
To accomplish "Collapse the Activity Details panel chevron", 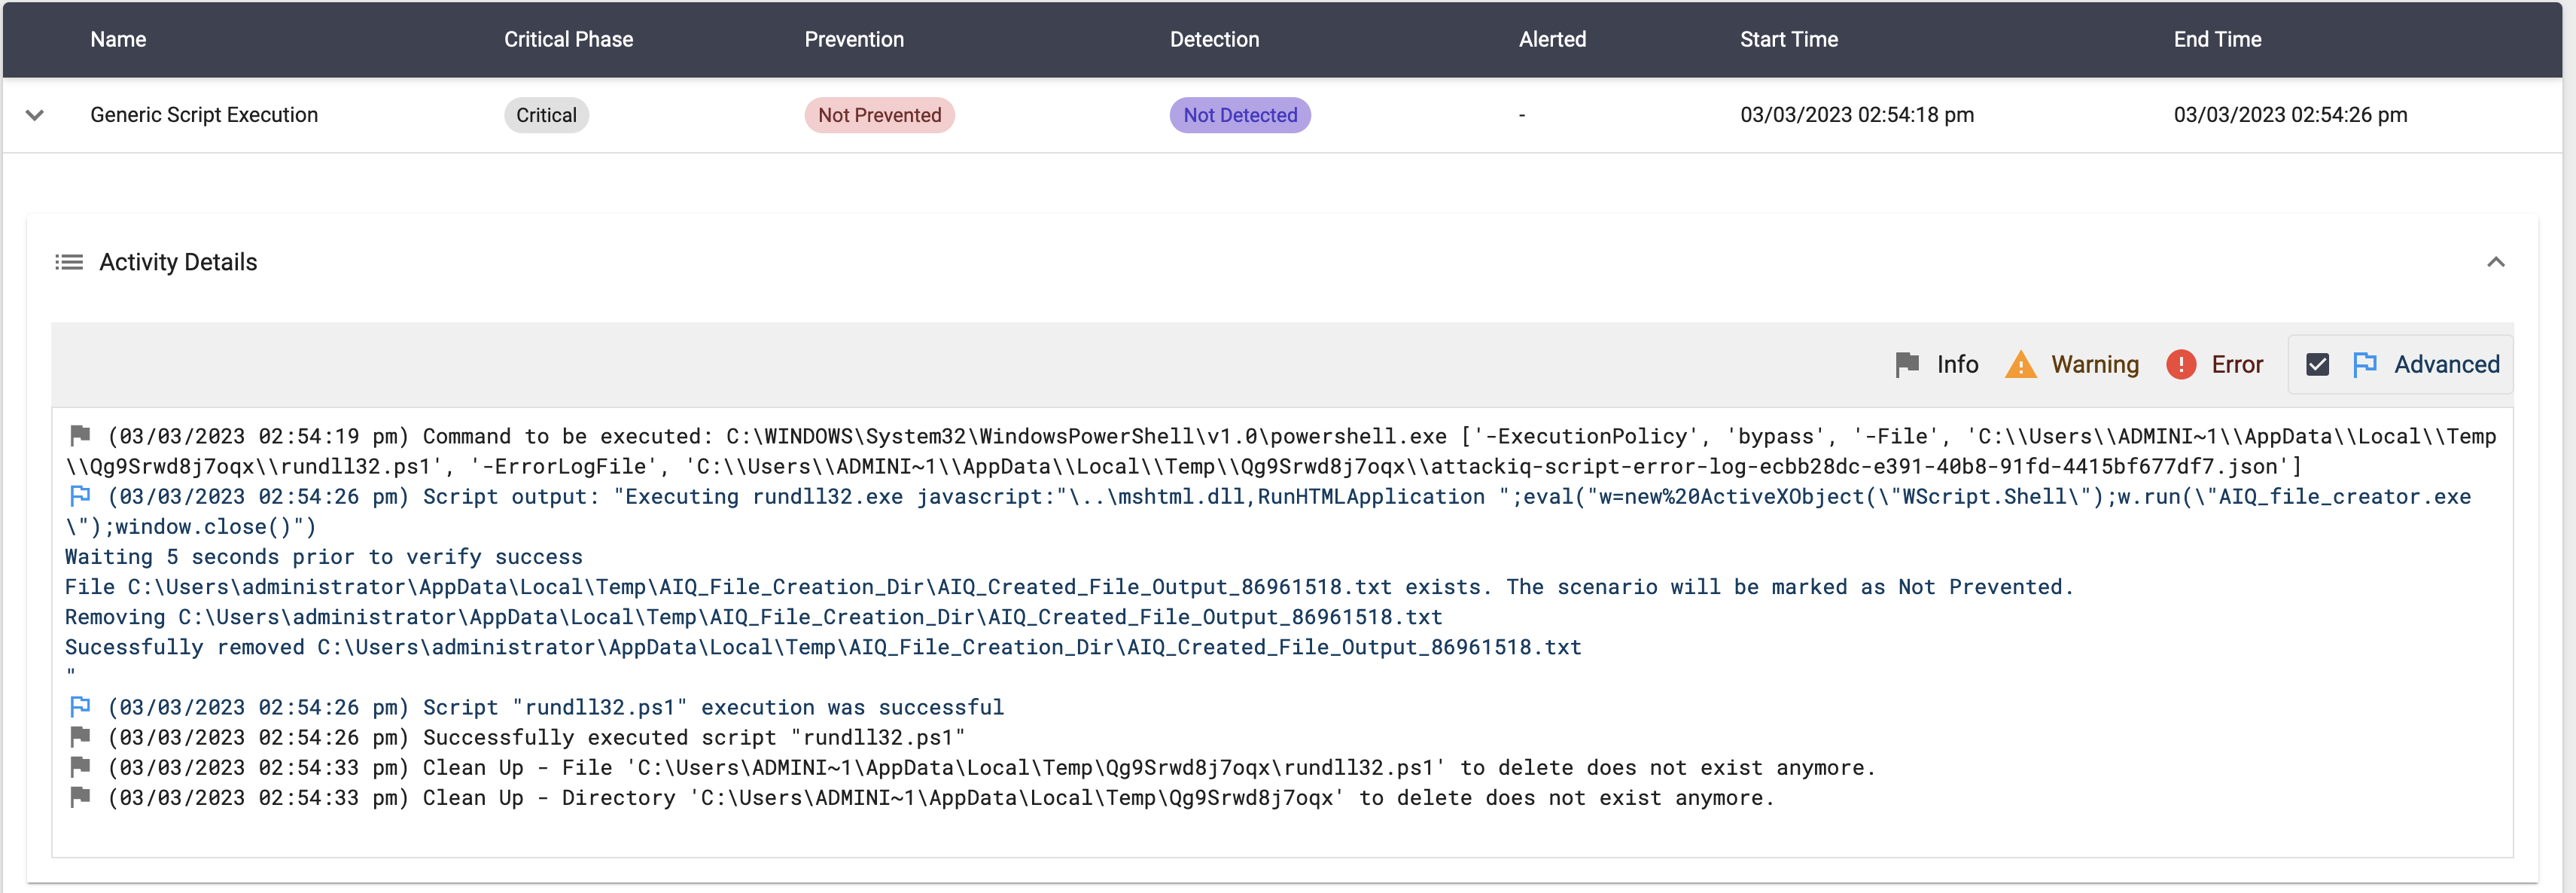I will 2495,262.
